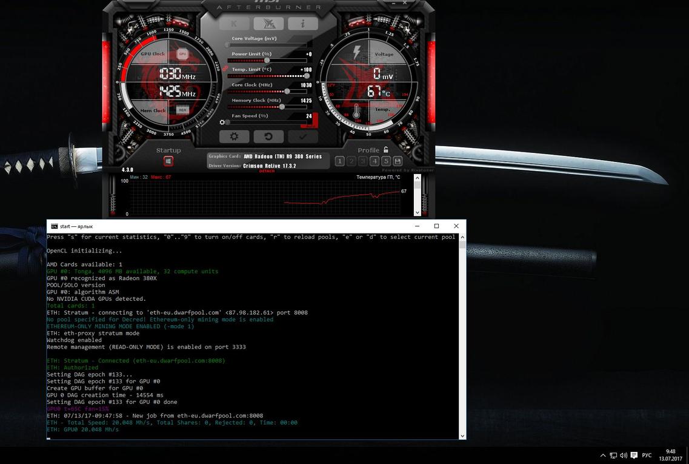Screen dimensions: 689x464
Task: Click the 'Мин : 32' graph value
Action: 139,177
